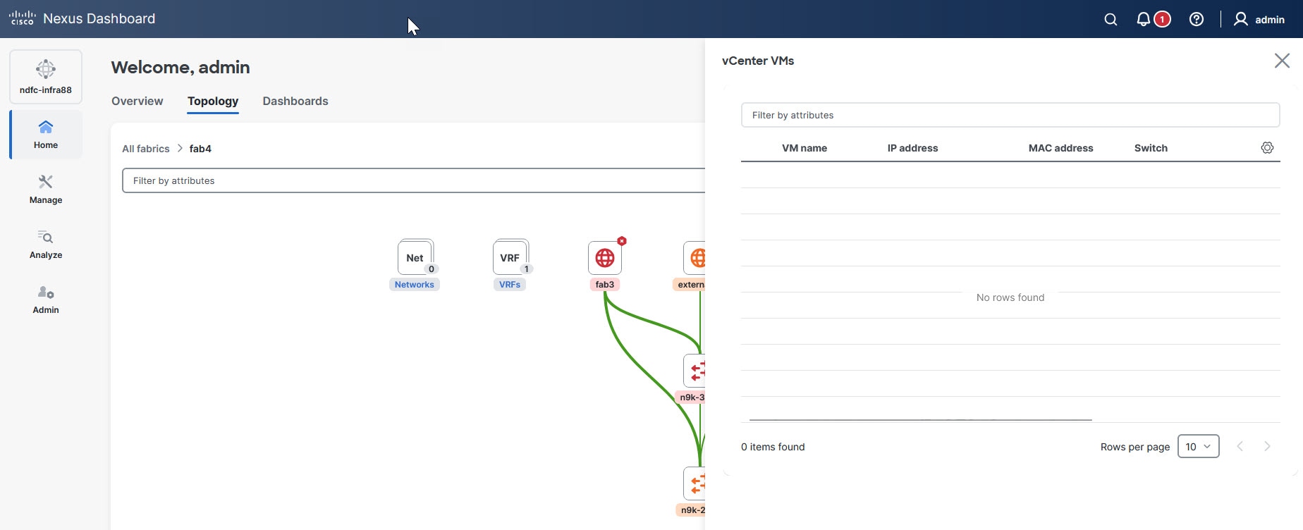
Task: Click the error badge on fab3
Action: [x=622, y=241]
